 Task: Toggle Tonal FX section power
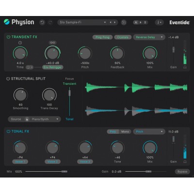(8, 131)
